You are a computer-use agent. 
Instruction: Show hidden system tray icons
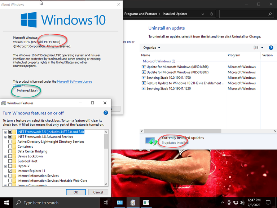tap(223, 203)
